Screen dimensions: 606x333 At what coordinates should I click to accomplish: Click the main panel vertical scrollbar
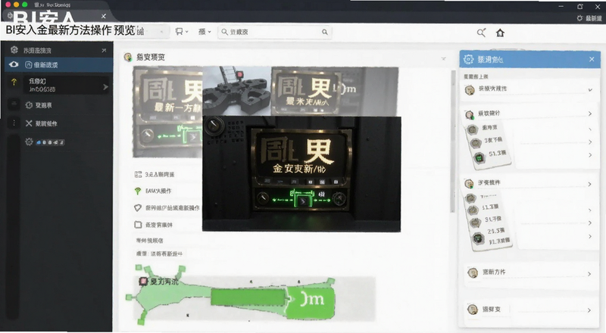pos(452,141)
